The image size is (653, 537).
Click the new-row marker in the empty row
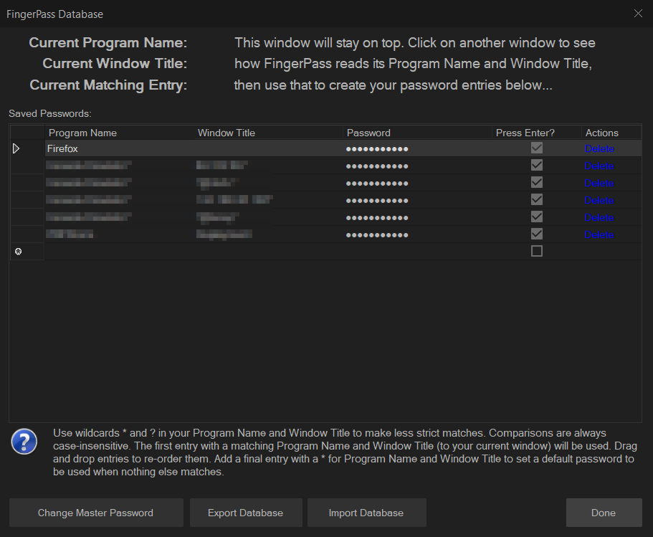(x=18, y=252)
